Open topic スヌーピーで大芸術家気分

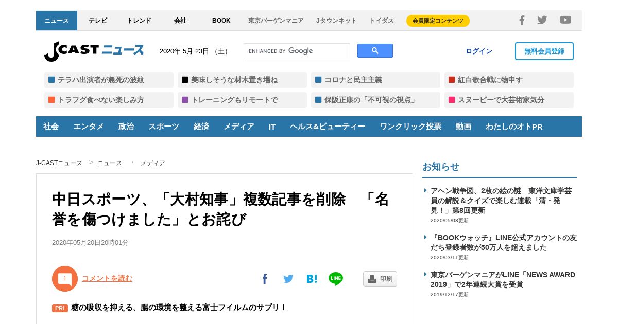[509, 100]
